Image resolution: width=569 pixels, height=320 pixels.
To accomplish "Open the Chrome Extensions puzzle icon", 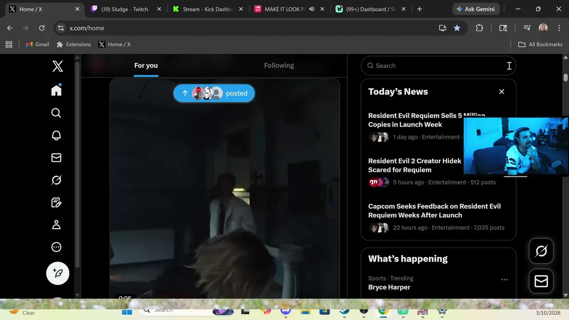I will click(x=479, y=28).
